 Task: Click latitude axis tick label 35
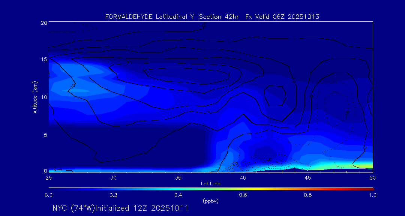178,178
